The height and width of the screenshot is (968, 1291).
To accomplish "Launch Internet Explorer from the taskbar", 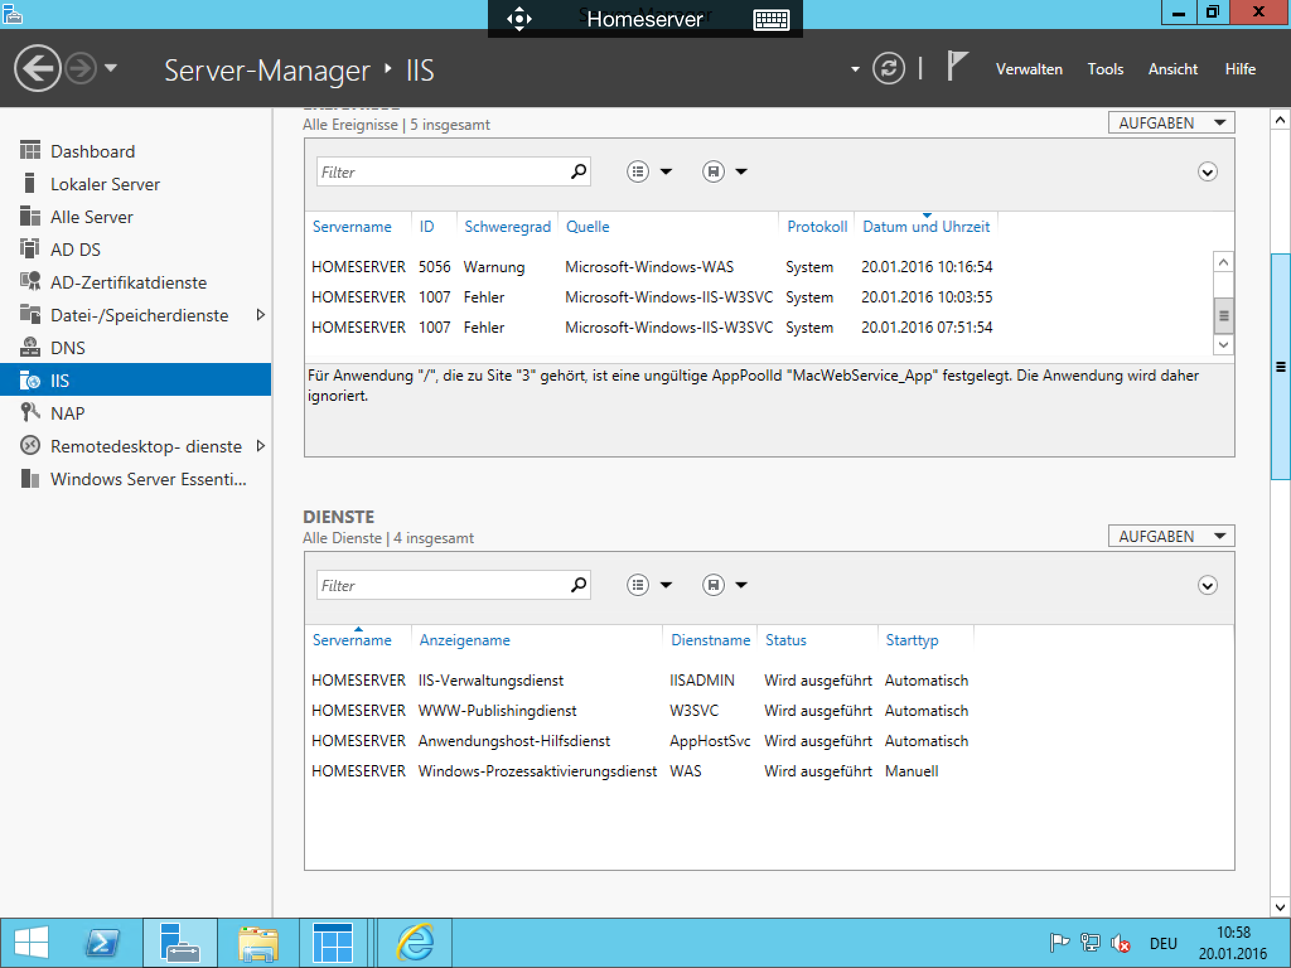I will tap(415, 943).
